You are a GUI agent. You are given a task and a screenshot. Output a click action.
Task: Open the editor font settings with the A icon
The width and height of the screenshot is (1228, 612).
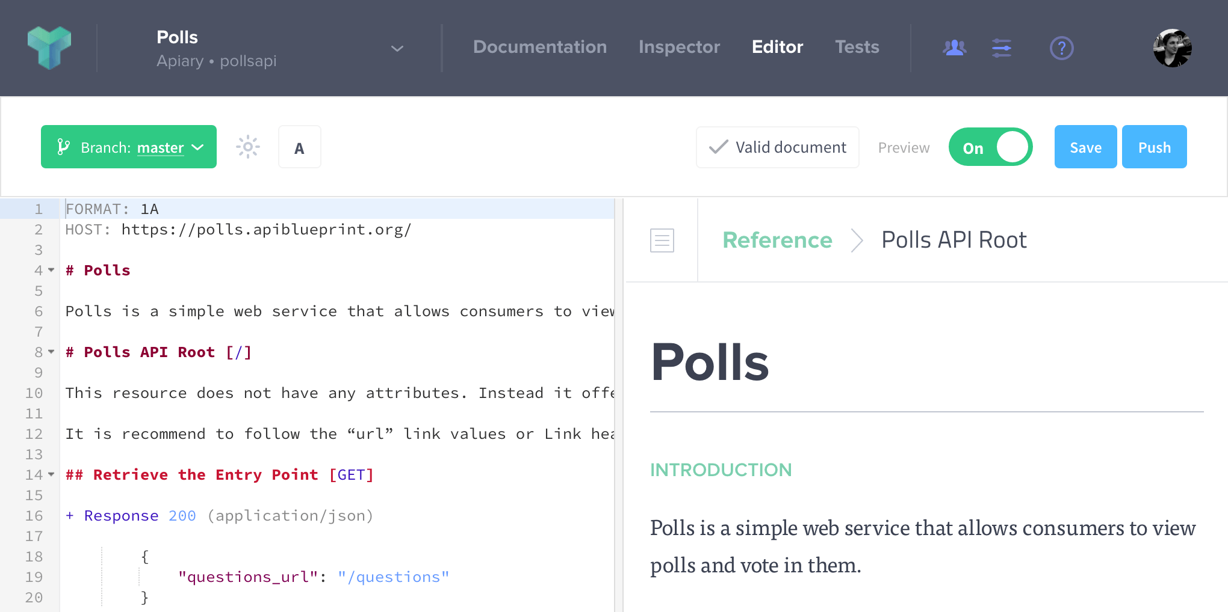click(299, 147)
